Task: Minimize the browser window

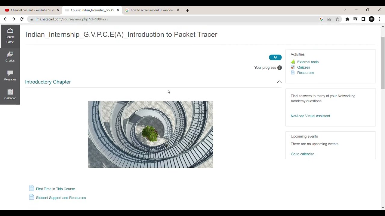Action: pyautogui.click(x=356, y=10)
